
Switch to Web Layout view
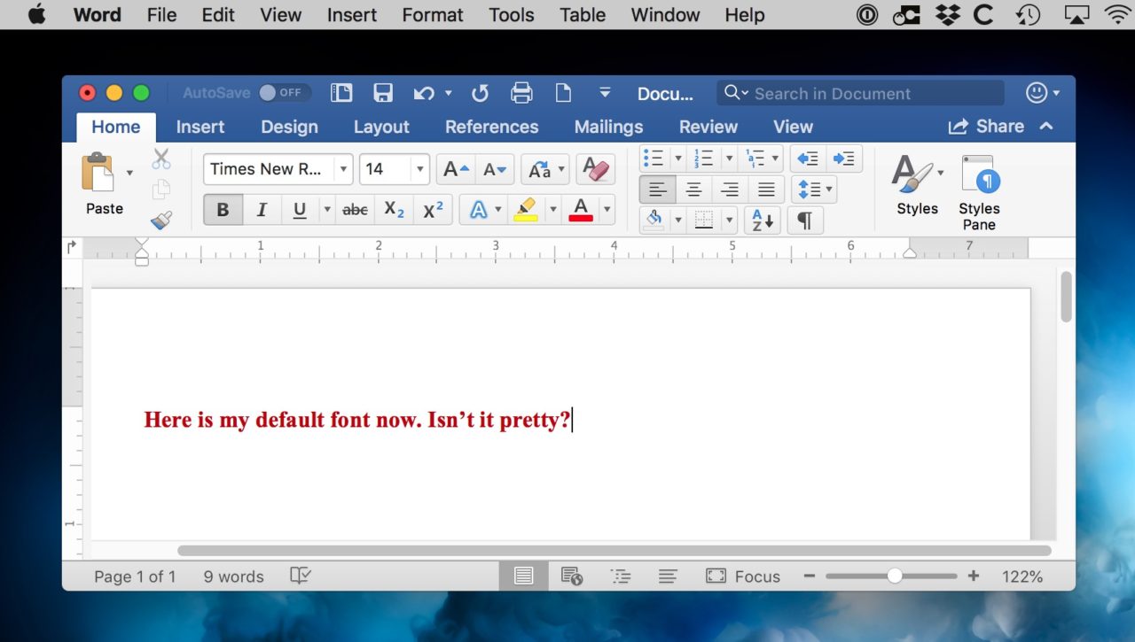tap(572, 576)
